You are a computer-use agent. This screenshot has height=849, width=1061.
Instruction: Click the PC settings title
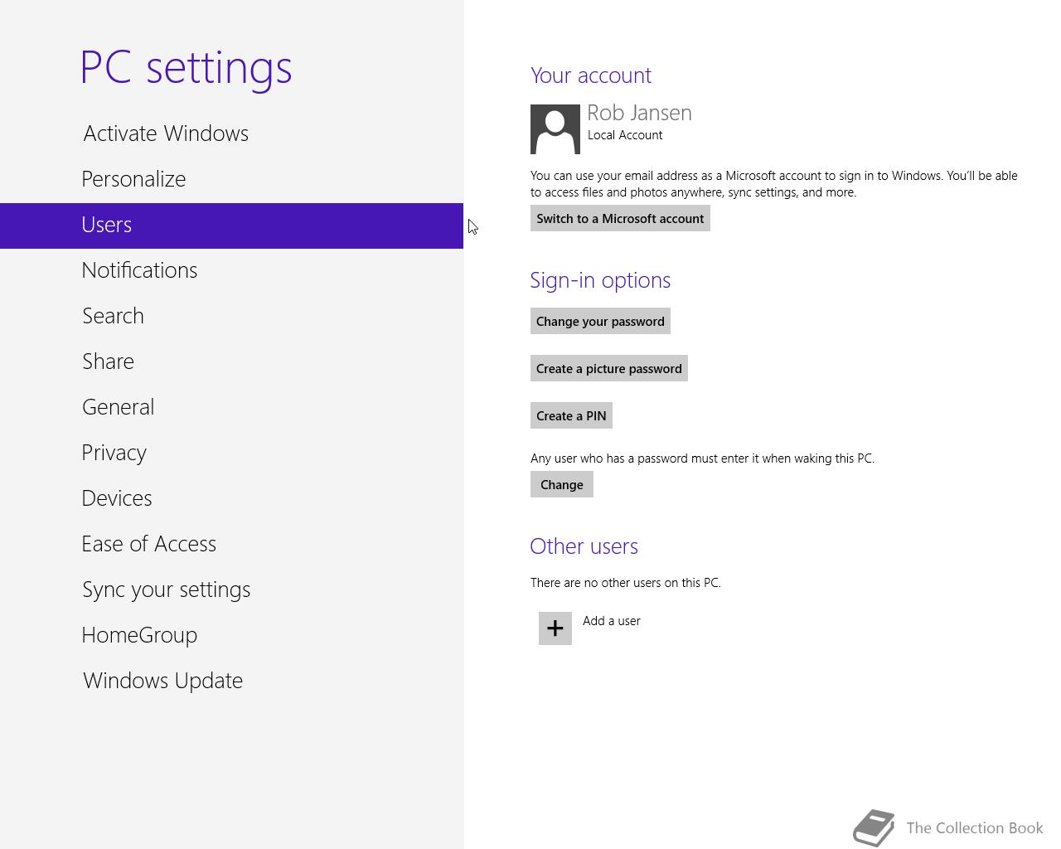[186, 67]
